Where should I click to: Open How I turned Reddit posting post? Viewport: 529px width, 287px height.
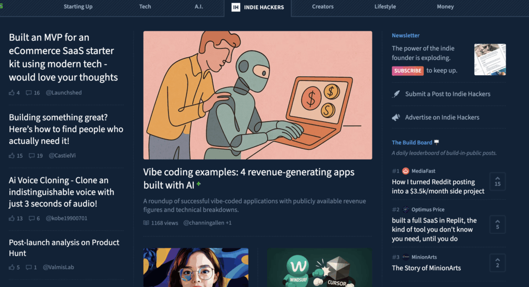438,187
